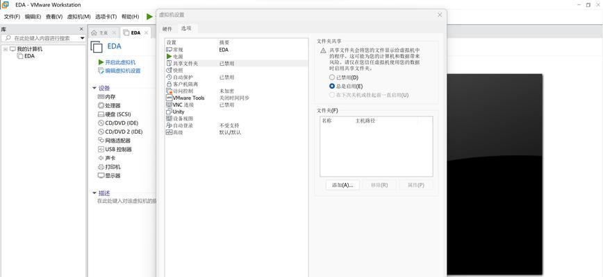This screenshot has height=277, width=603.
Task: Select the VMware Tools option icon
Action: tap(169, 98)
